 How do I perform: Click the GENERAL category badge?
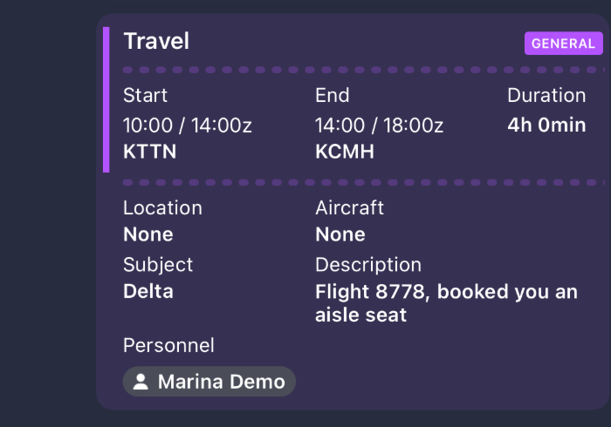point(563,44)
